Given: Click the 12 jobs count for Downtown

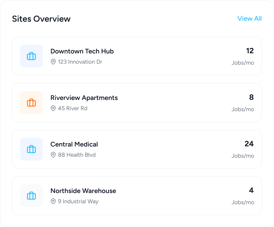Looking at the screenshot, I should (x=250, y=51).
